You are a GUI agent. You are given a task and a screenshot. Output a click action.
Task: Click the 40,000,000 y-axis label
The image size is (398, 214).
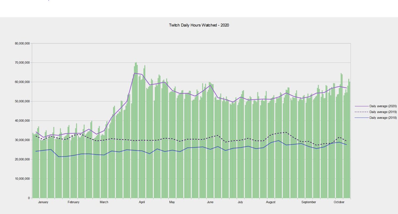point(22,121)
